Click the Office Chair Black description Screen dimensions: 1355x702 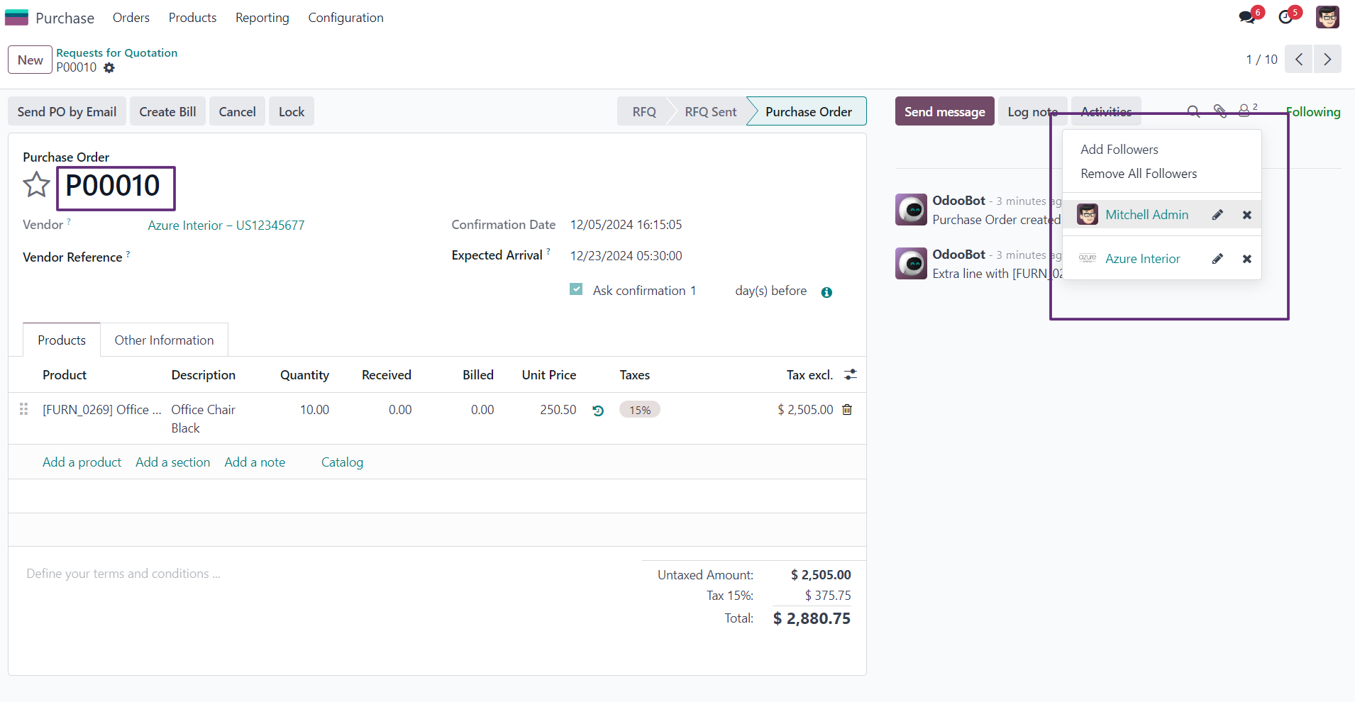pos(203,419)
